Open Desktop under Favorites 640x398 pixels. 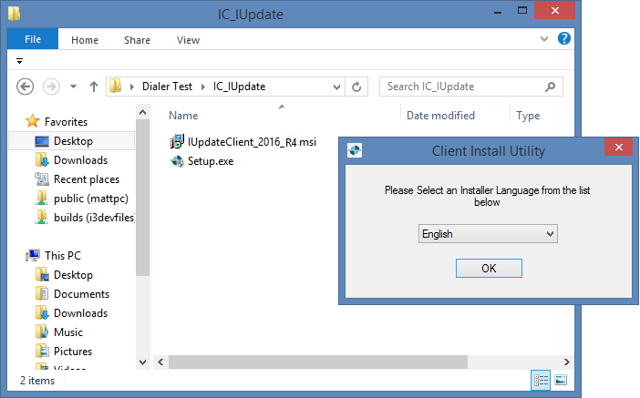pos(73,141)
